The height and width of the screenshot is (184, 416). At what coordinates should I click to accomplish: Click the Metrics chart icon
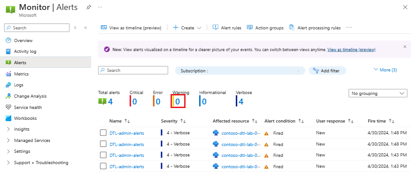click(9, 74)
